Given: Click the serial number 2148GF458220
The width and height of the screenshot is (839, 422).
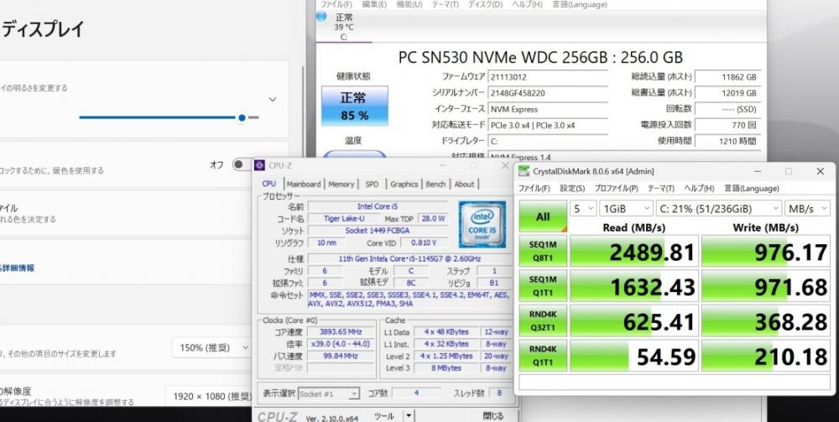Looking at the screenshot, I should pyautogui.click(x=548, y=92).
